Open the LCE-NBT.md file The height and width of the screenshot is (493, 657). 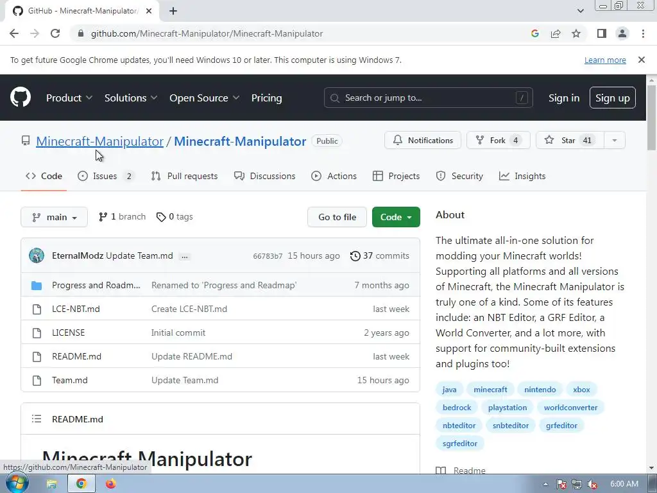[x=76, y=309]
